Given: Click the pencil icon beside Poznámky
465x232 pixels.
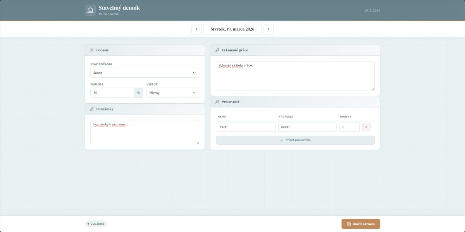Looking at the screenshot, I should pyautogui.click(x=92, y=109).
